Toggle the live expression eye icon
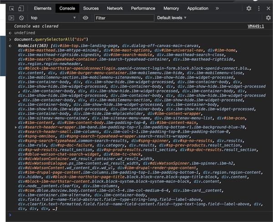 (x=86, y=18)
